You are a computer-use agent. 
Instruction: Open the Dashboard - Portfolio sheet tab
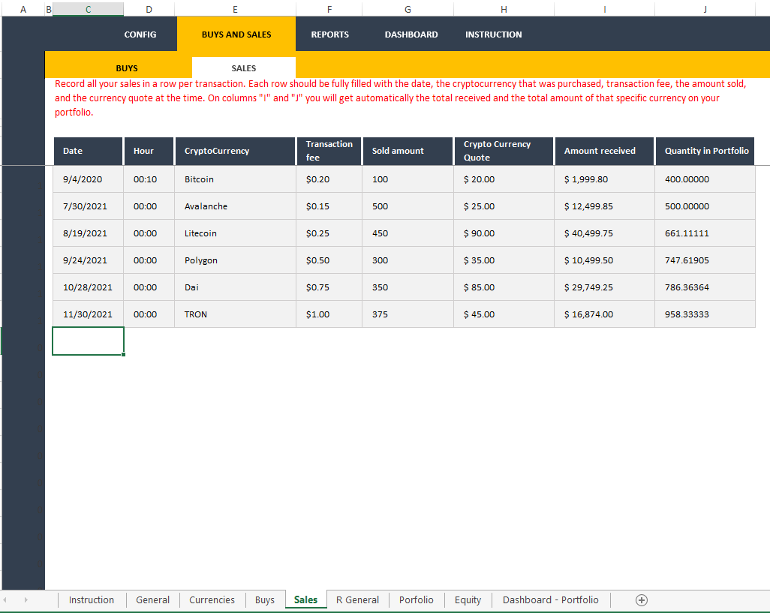click(551, 599)
